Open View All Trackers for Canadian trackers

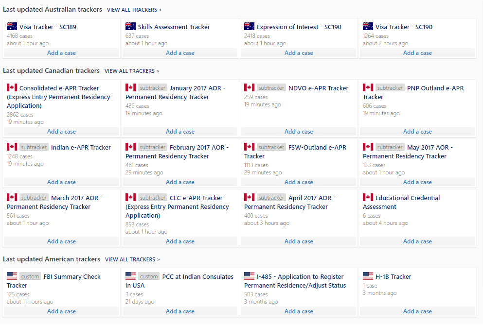[132, 71]
